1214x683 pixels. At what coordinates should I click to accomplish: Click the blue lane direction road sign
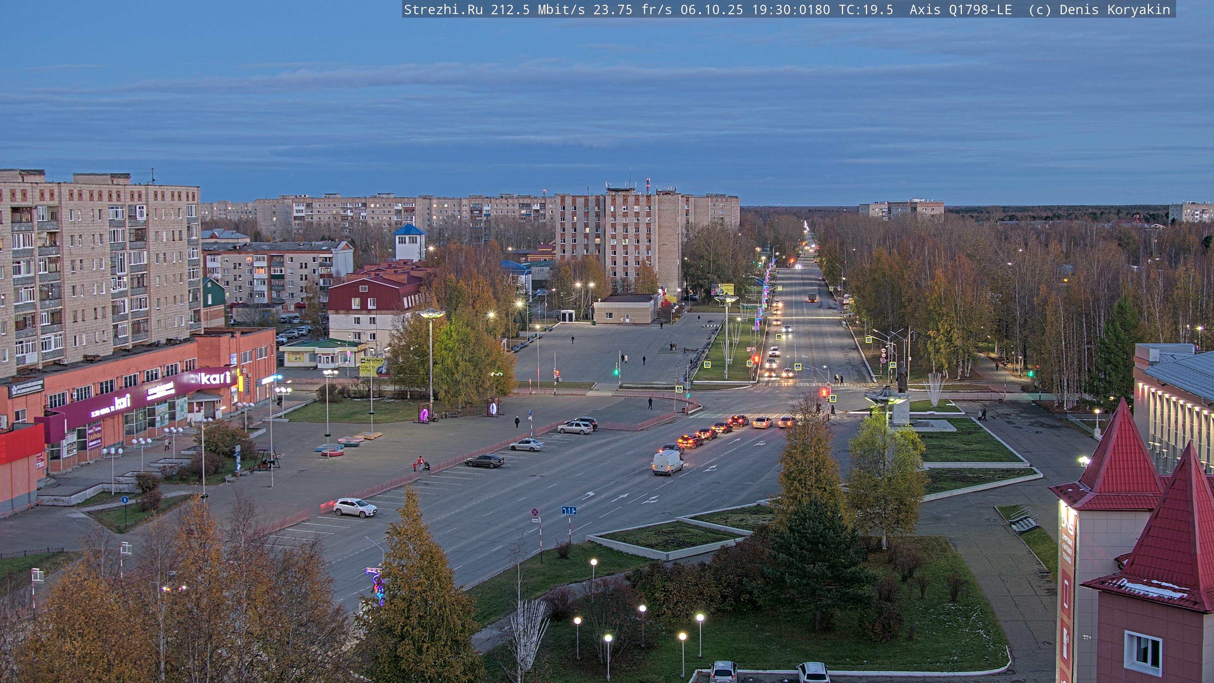[x=569, y=510]
